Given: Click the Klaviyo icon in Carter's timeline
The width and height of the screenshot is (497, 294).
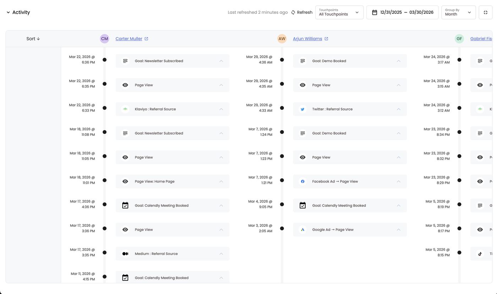Looking at the screenshot, I should tap(125, 109).
